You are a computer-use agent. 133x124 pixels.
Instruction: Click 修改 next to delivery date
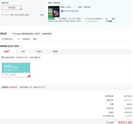42,15
